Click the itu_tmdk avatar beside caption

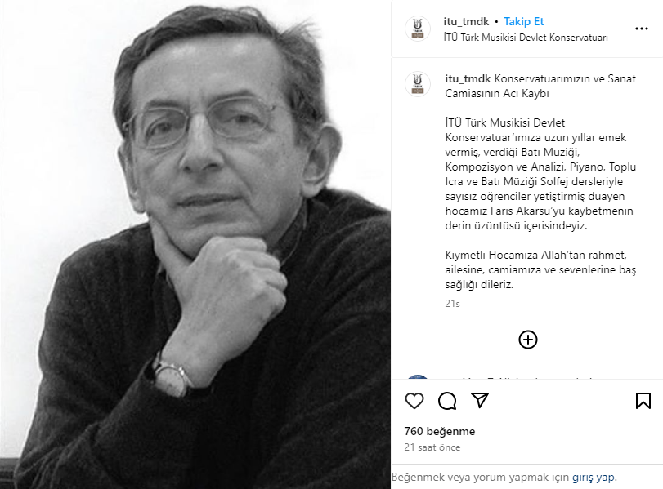(x=418, y=83)
